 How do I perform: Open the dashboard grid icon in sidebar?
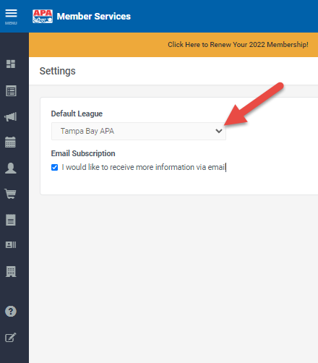tap(11, 64)
